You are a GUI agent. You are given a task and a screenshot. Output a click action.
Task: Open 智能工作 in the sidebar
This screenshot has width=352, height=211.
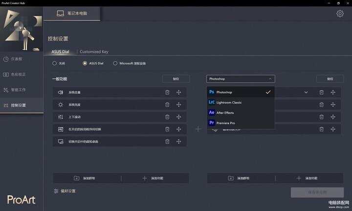click(x=22, y=90)
